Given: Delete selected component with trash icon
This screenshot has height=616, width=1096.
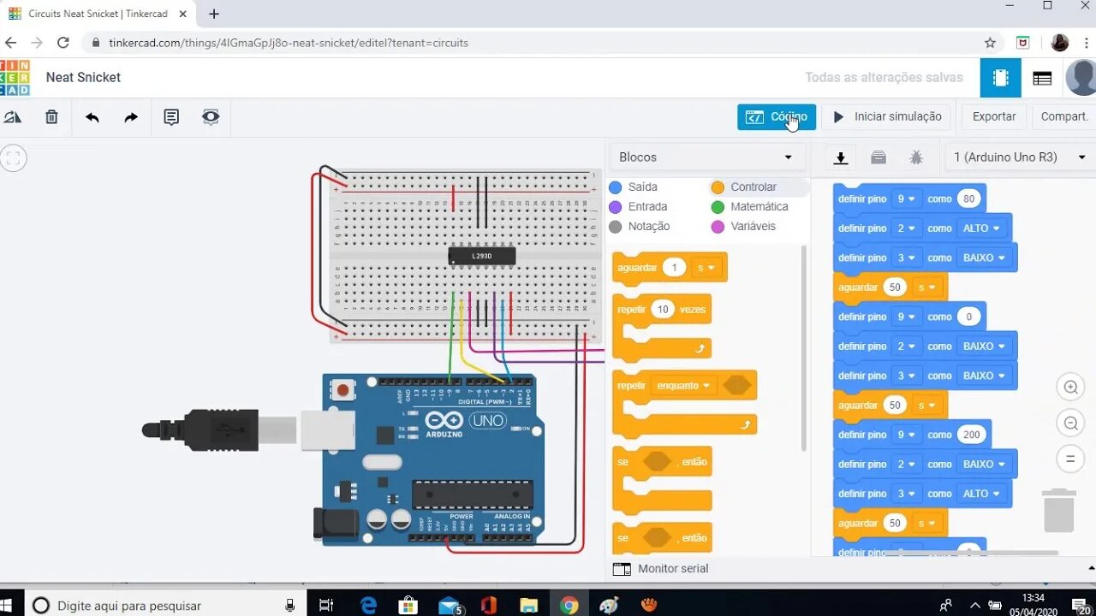Looking at the screenshot, I should (x=51, y=117).
